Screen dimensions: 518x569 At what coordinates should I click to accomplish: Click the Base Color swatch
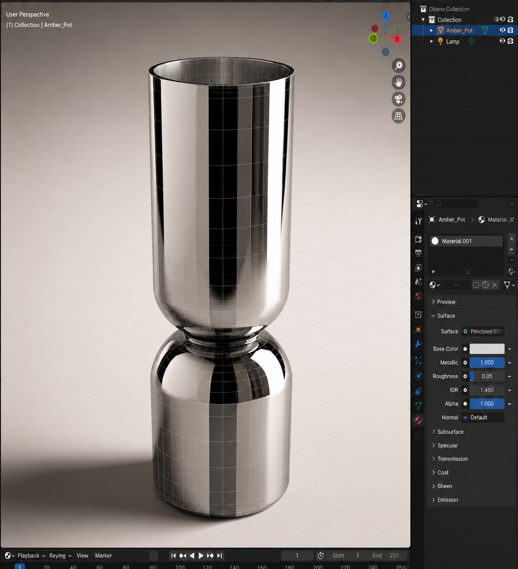coord(487,349)
